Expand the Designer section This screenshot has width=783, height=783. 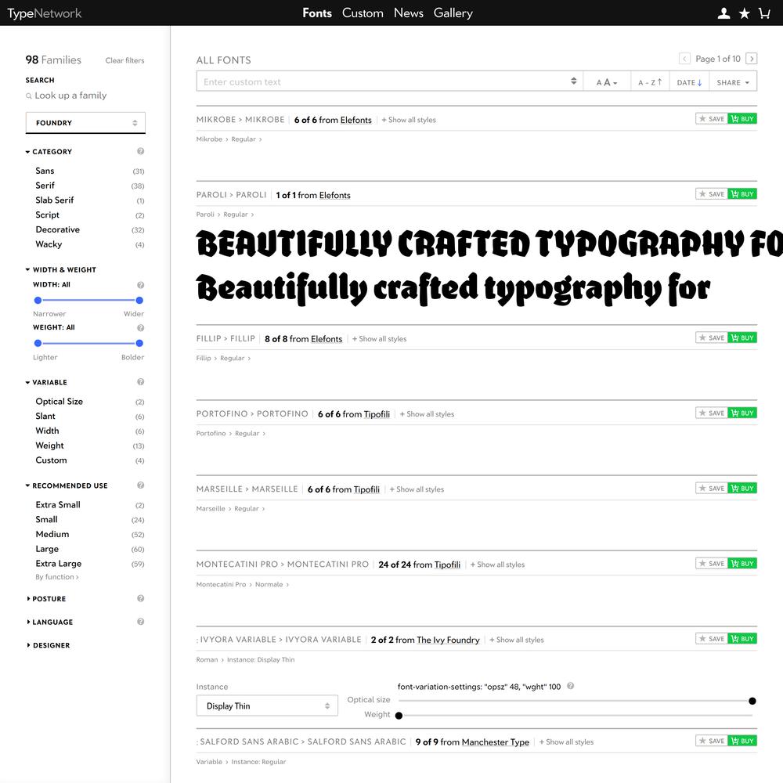click(48, 645)
